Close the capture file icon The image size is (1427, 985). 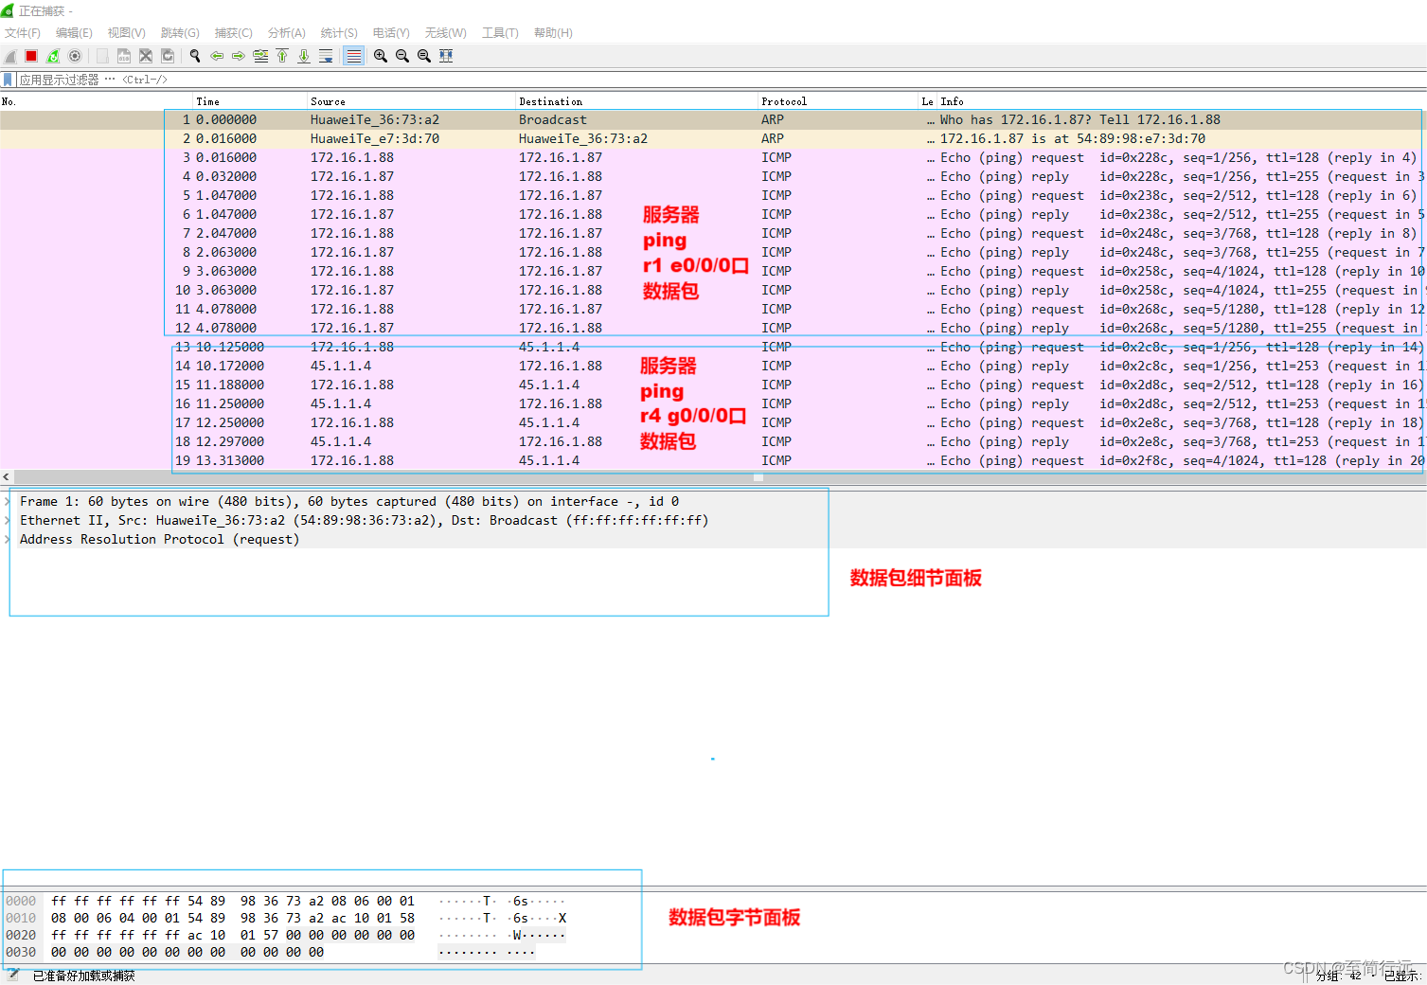click(146, 56)
